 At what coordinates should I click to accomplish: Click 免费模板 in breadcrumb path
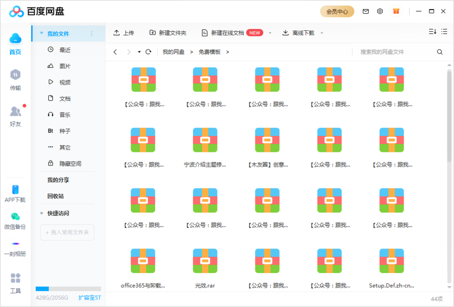pos(210,52)
